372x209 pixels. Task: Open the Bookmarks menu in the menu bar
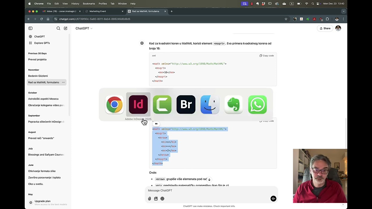click(x=89, y=3)
